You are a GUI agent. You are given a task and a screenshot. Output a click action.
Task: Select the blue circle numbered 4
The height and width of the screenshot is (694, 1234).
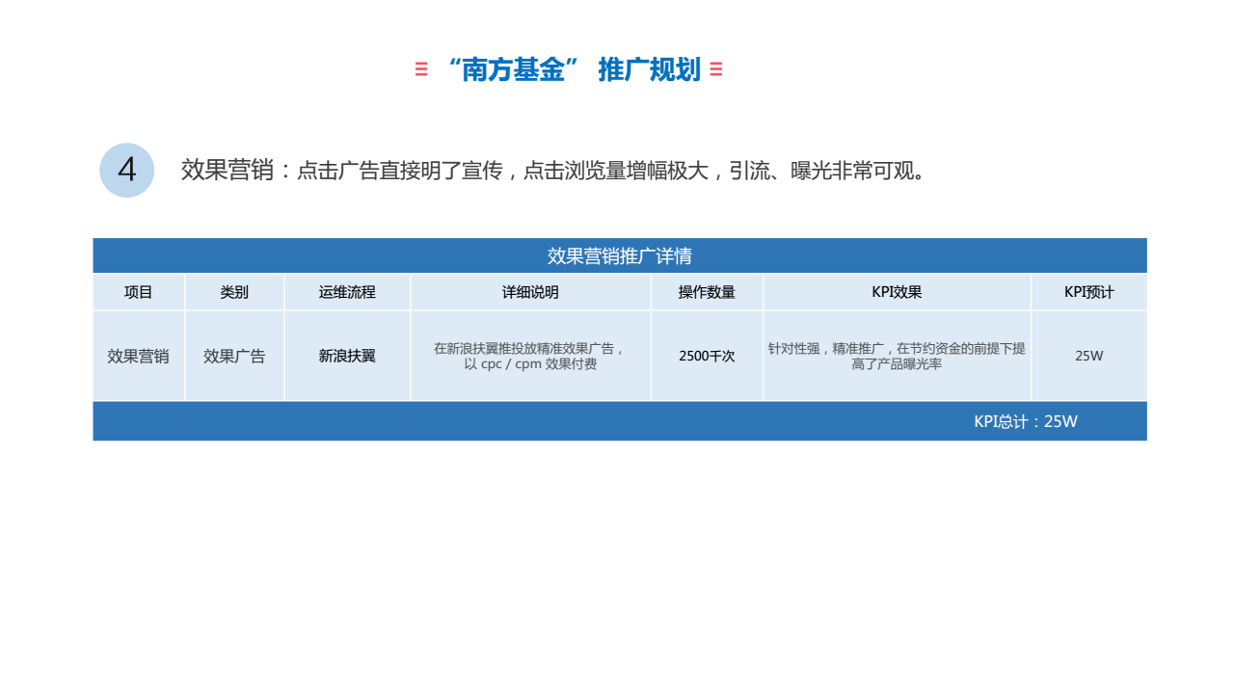coord(127,171)
